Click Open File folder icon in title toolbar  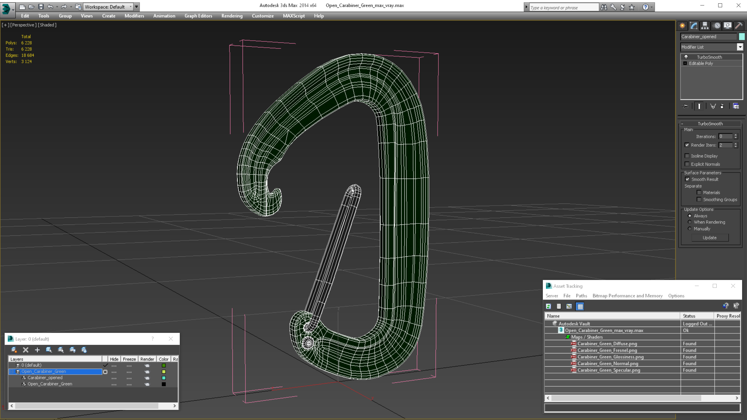click(31, 7)
